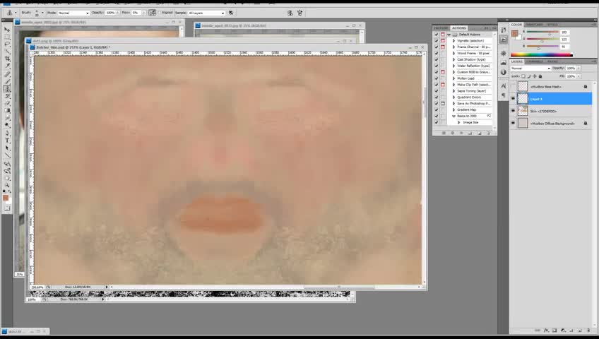Expand the Sepia Toning (layer) action
The width and height of the screenshot is (599, 339).
[x=453, y=91]
